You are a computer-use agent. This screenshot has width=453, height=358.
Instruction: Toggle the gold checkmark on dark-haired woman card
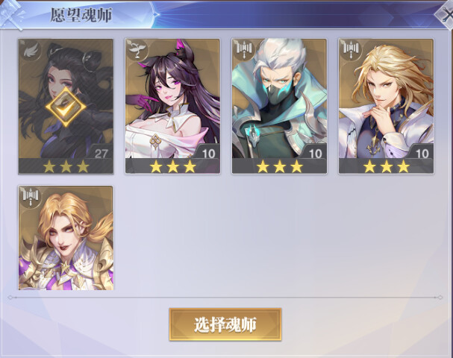[x=66, y=107]
